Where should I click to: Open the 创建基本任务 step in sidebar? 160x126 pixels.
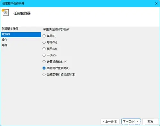pos(10,29)
